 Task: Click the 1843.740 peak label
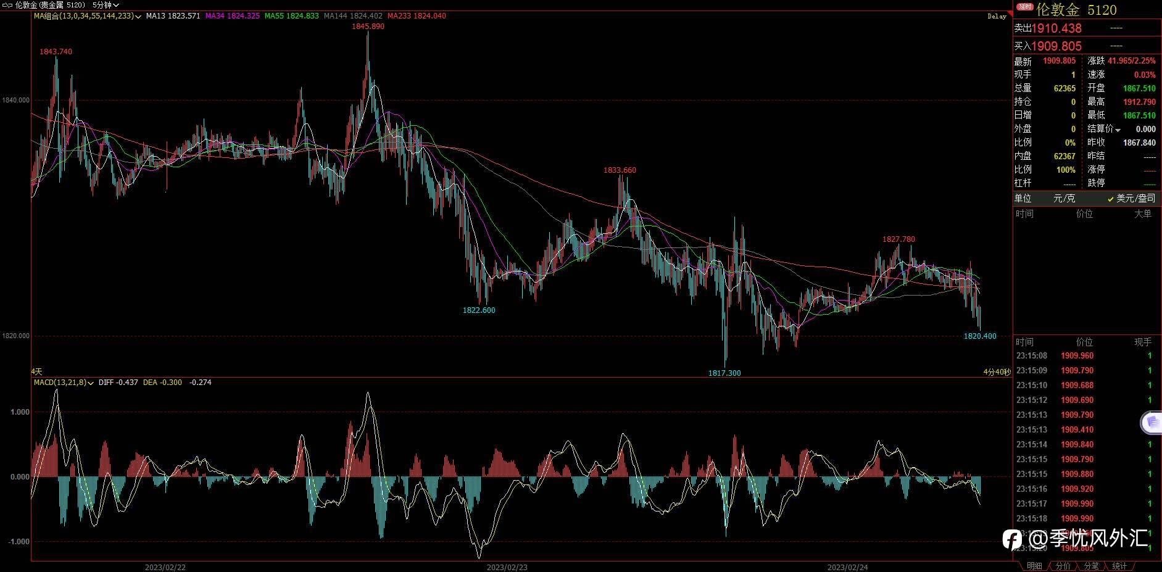[x=56, y=52]
